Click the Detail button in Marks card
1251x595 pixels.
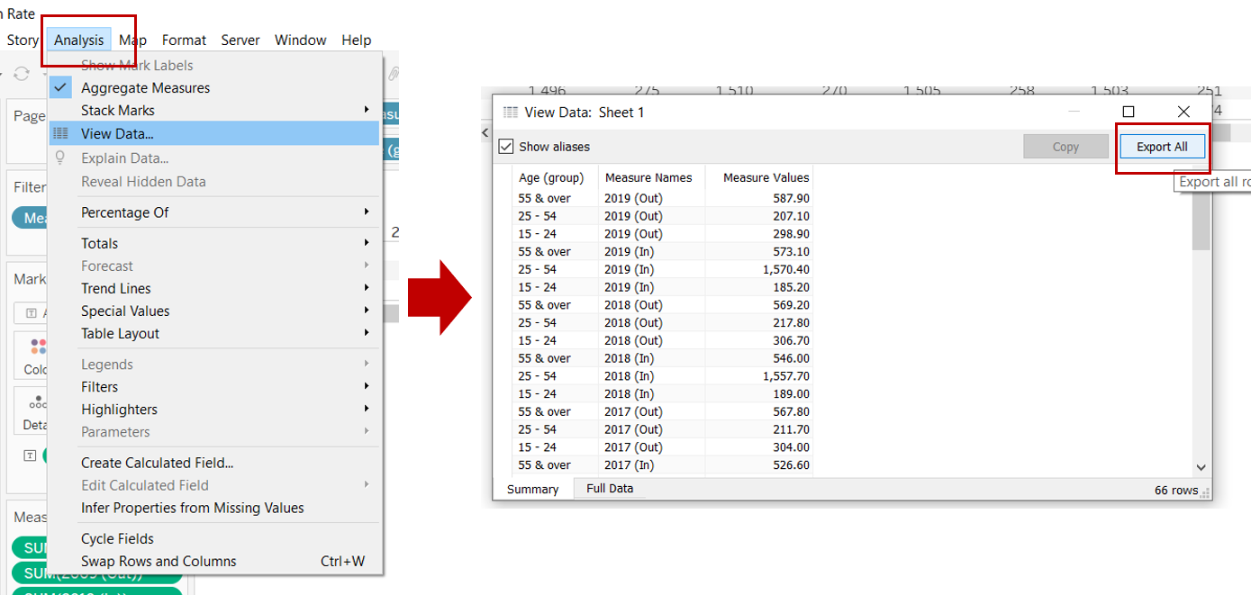[x=36, y=412]
